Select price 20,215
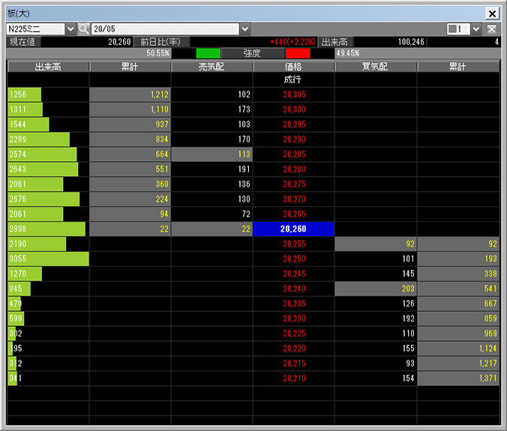The height and width of the screenshot is (431, 507). (x=294, y=364)
